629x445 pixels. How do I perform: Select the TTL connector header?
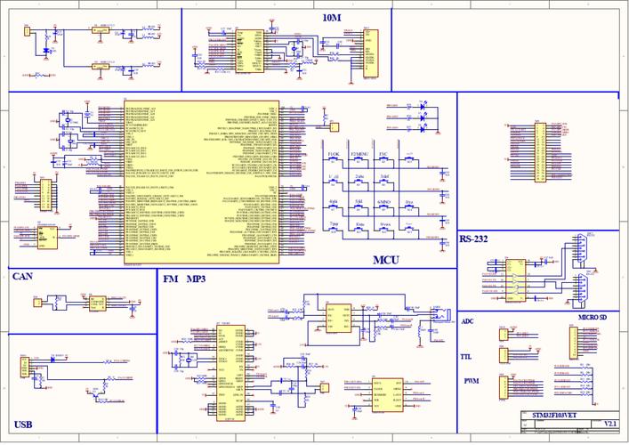click(x=504, y=355)
